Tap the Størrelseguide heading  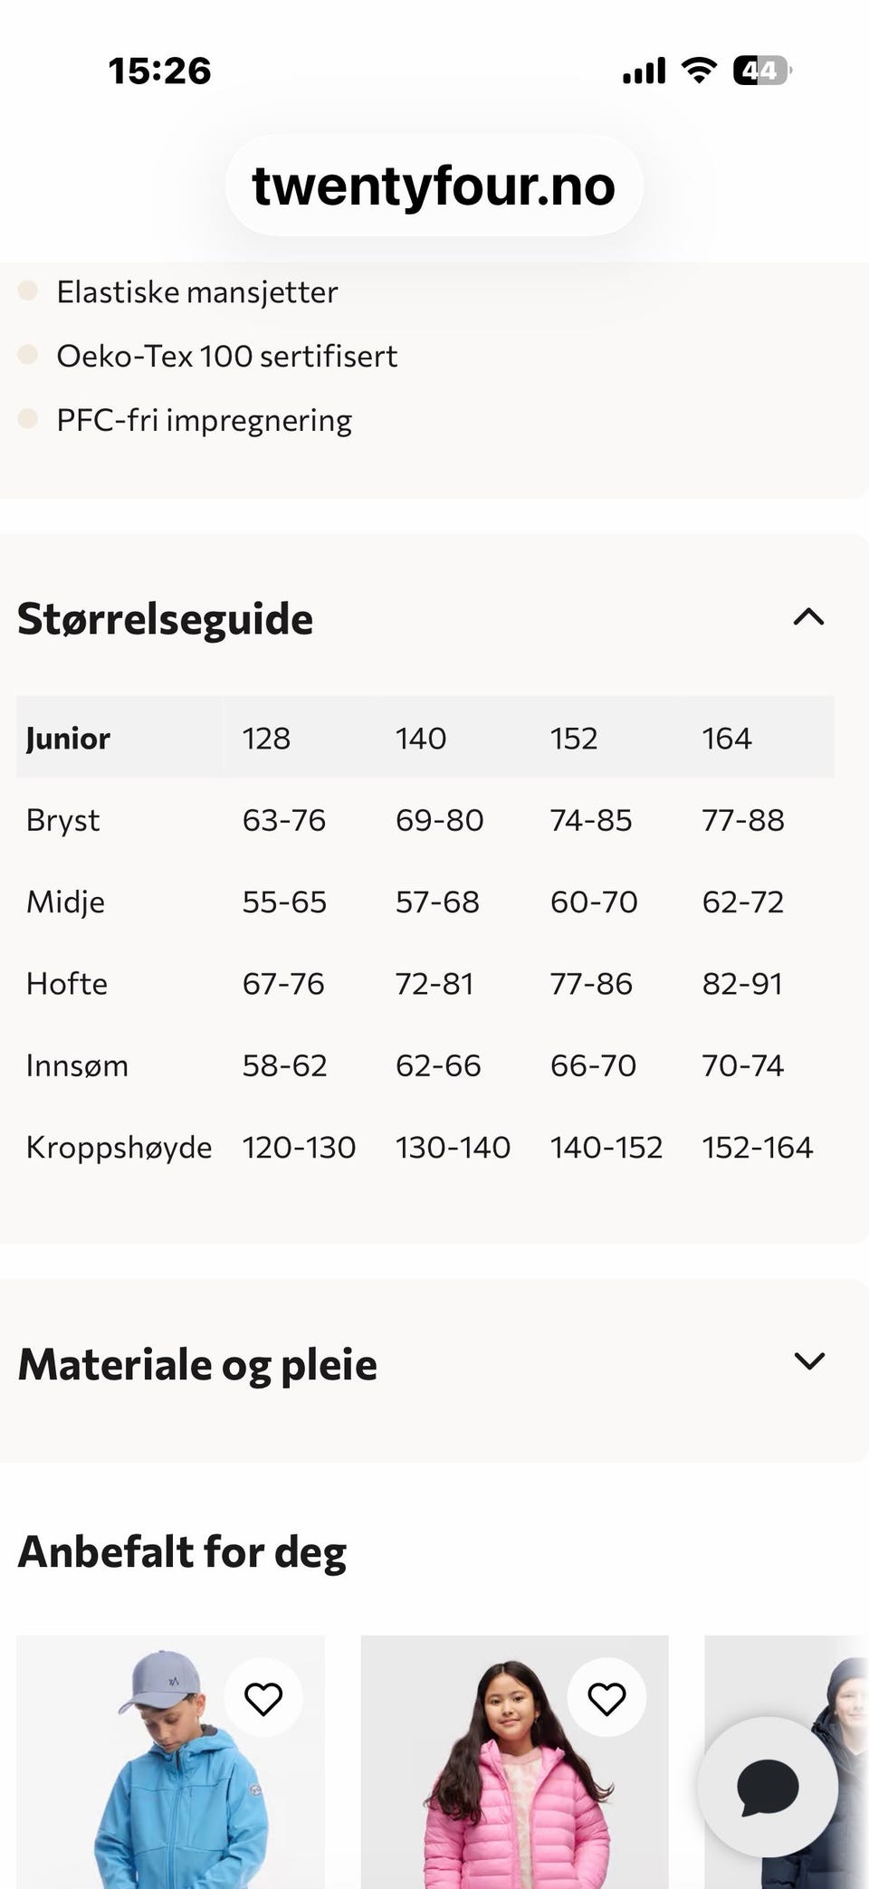click(165, 619)
